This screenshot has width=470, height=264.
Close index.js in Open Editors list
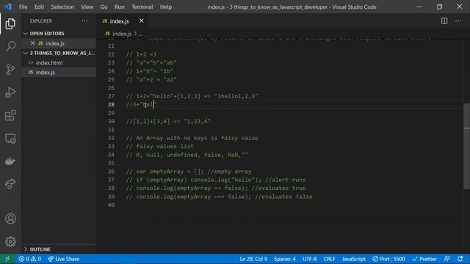click(32, 43)
